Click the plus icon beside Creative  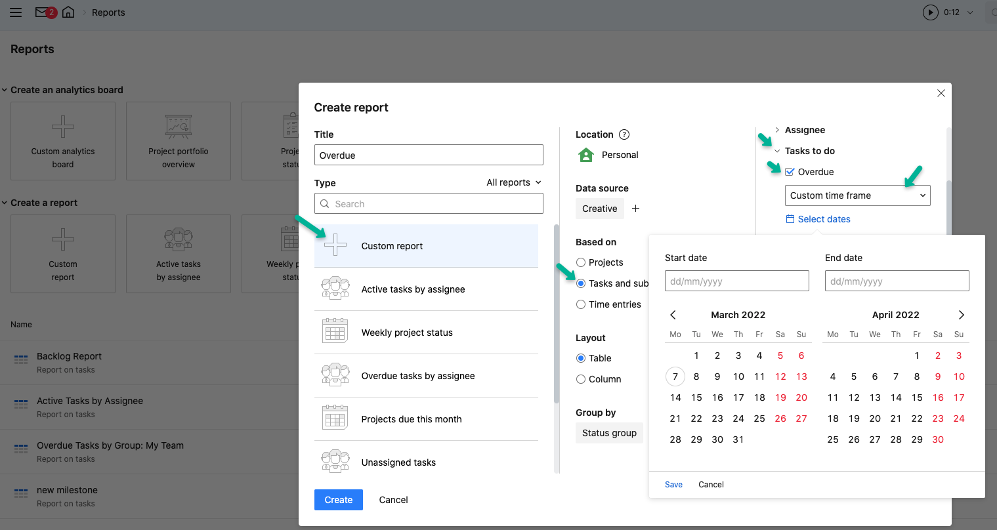[635, 209]
